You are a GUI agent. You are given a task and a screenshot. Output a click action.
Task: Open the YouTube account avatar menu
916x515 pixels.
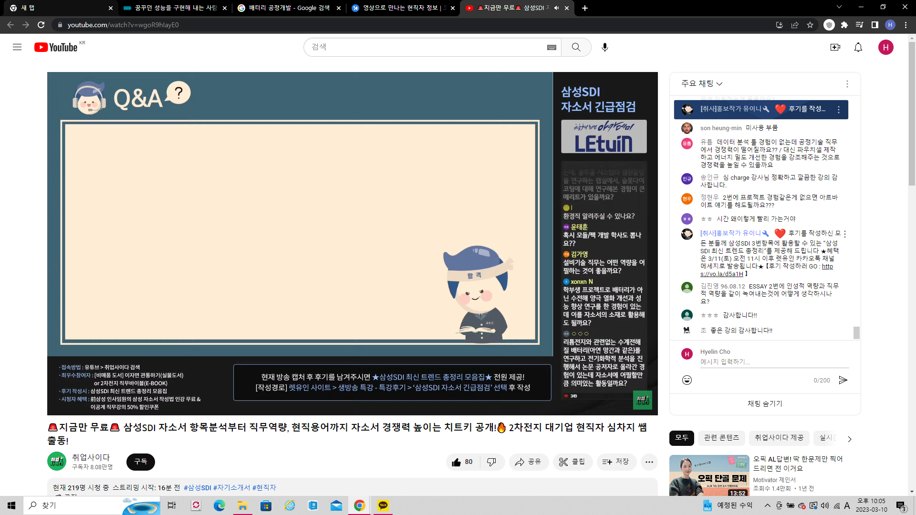(x=886, y=47)
